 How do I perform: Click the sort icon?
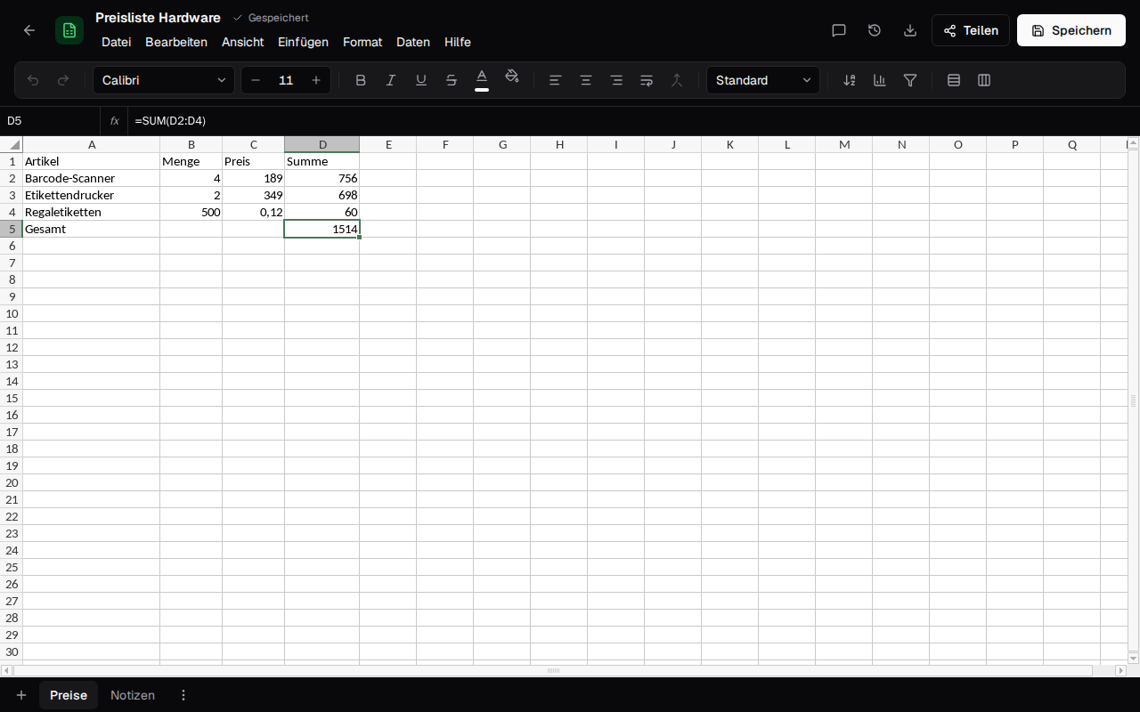[850, 80]
